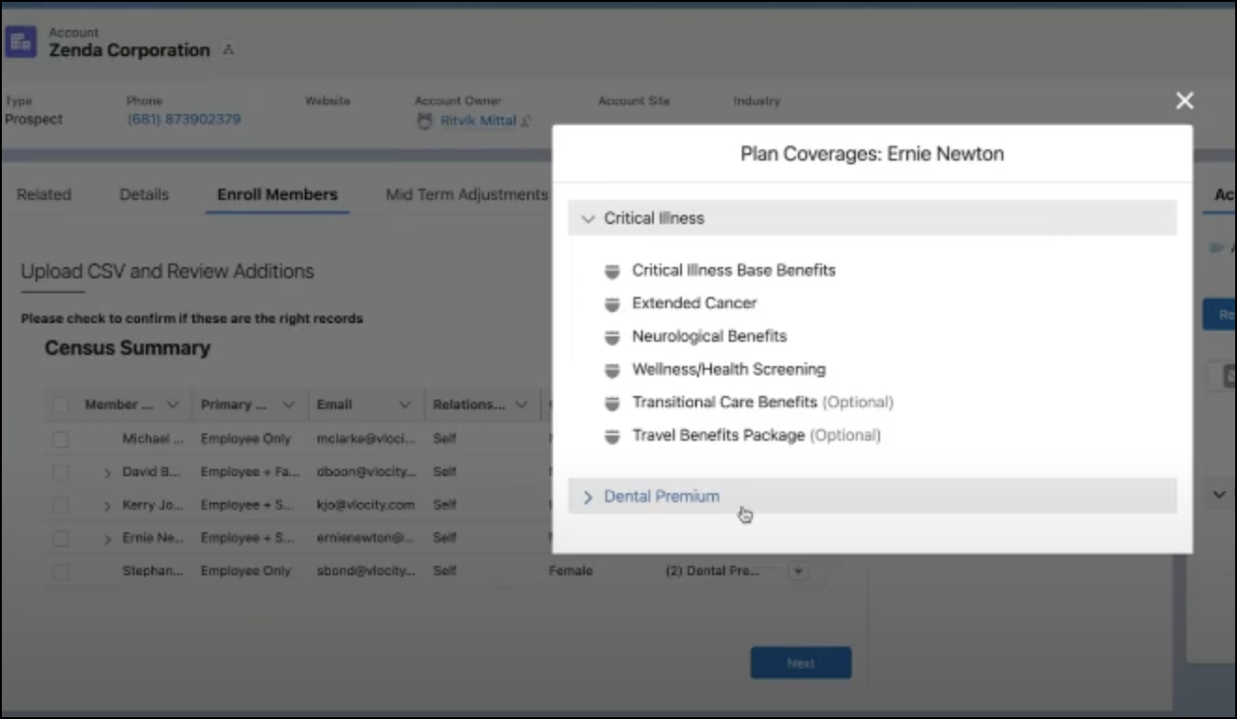
Task: Click the Next button
Action: click(801, 663)
